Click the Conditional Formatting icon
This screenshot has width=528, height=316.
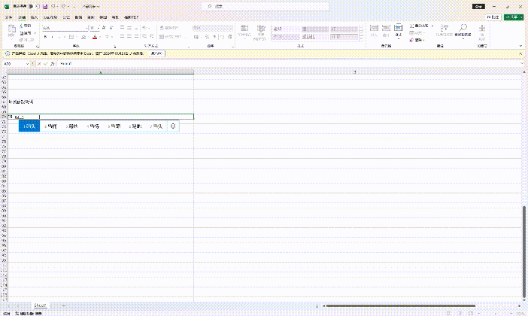[244, 29]
